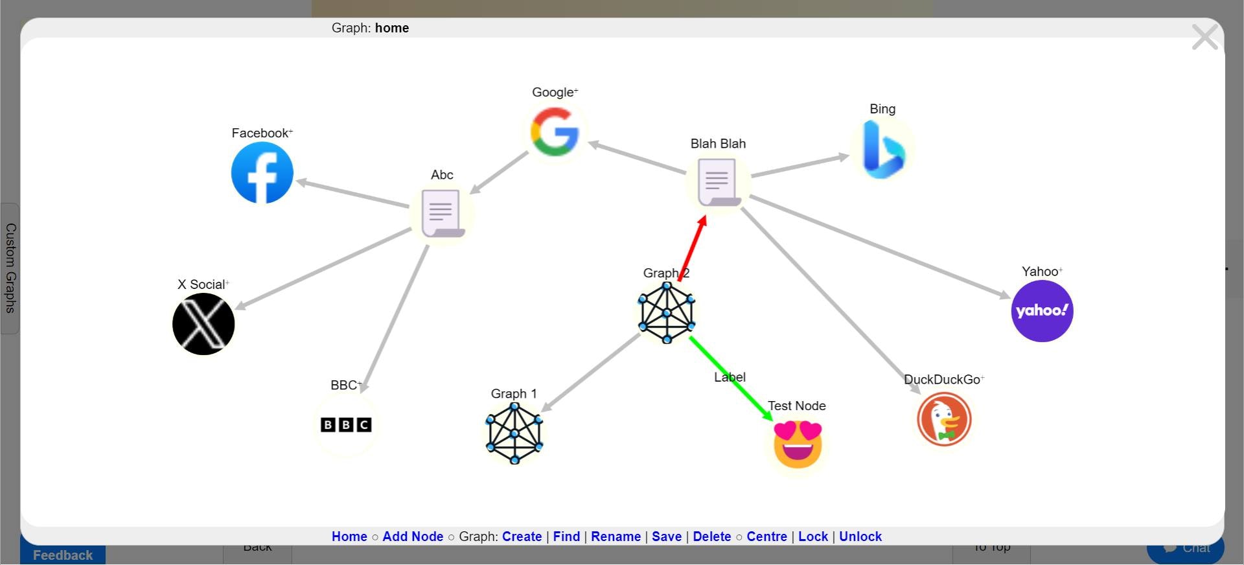
Task: Open the Bing node icon
Action: click(882, 150)
